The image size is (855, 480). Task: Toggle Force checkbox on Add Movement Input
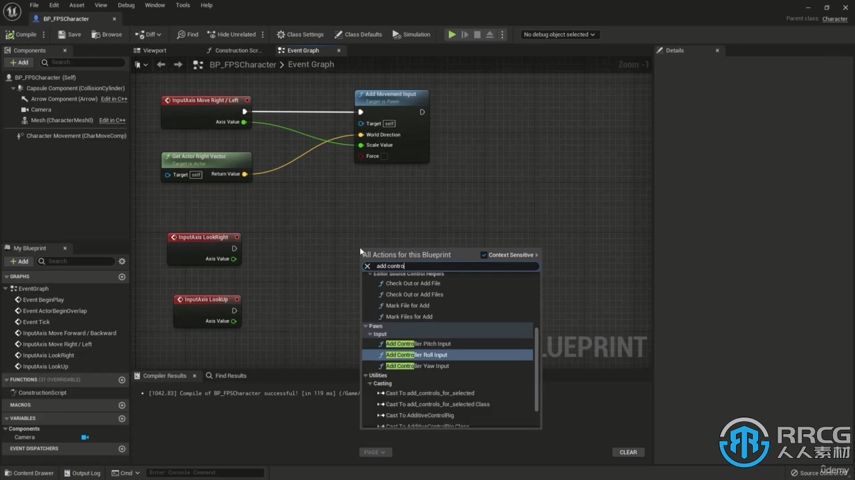(384, 156)
